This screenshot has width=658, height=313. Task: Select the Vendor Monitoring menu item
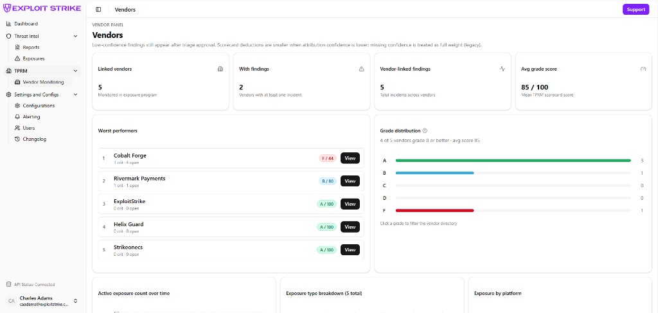click(x=42, y=82)
